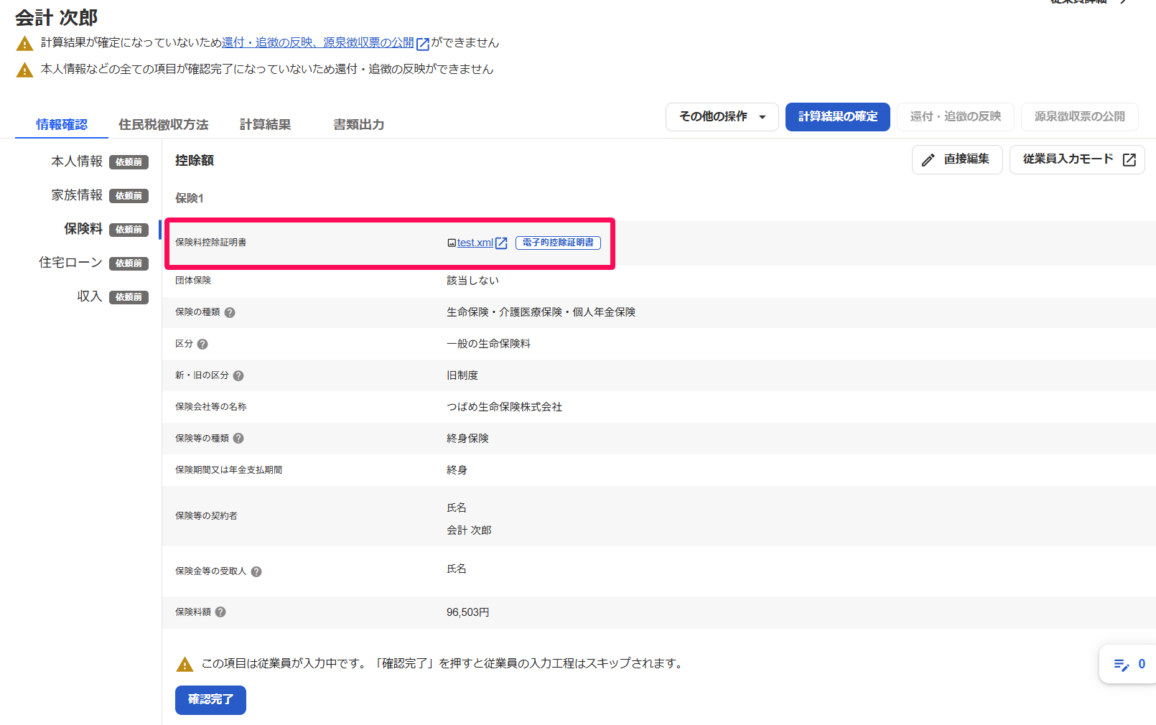Image resolution: width=1156 pixels, height=725 pixels.
Task: Click the help icon next to 保険等の種類
Action: click(x=238, y=438)
